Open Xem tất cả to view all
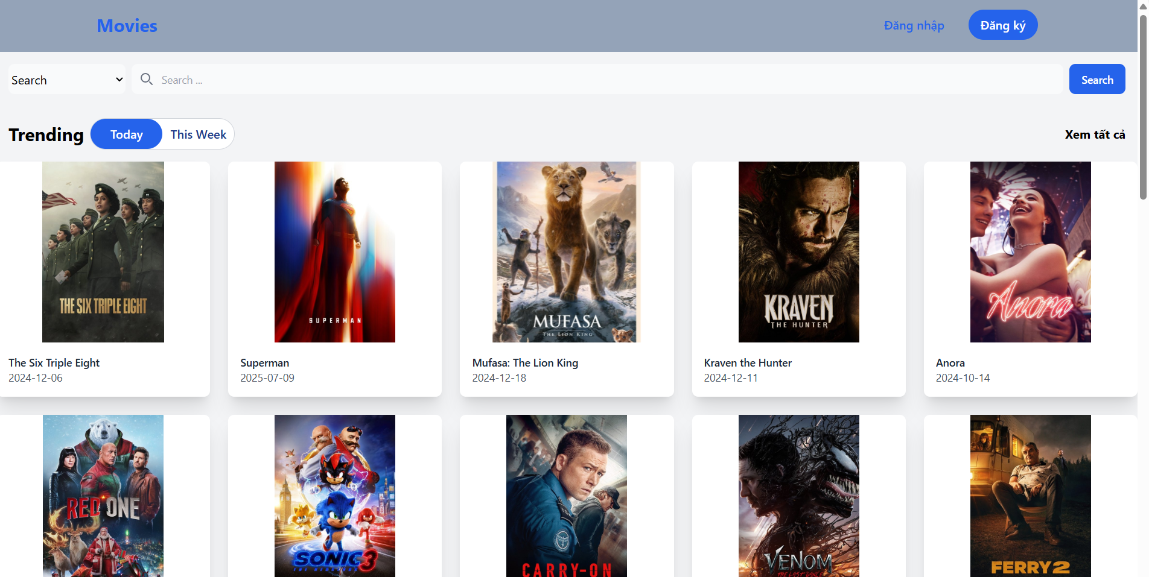The width and height of the screenshot is (1149, 577). (x=1094, y=134)
